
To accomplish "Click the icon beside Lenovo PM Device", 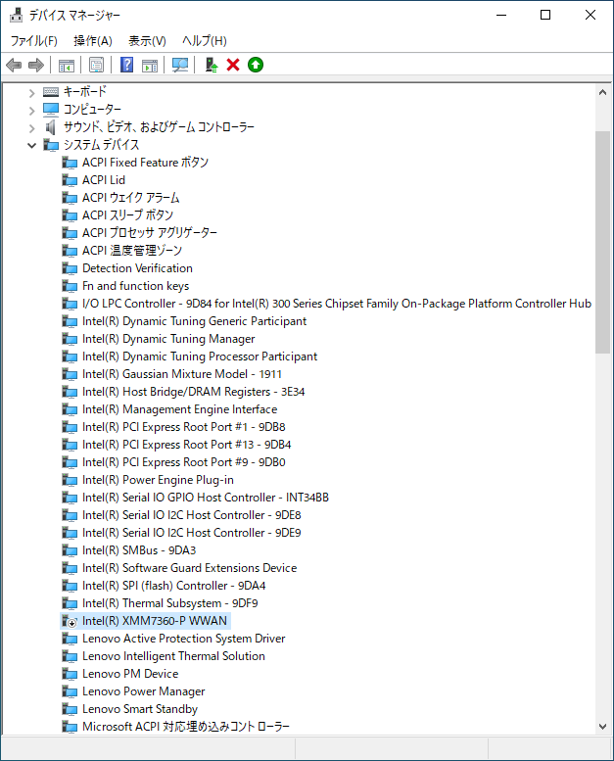I will [x=70, y=674].
